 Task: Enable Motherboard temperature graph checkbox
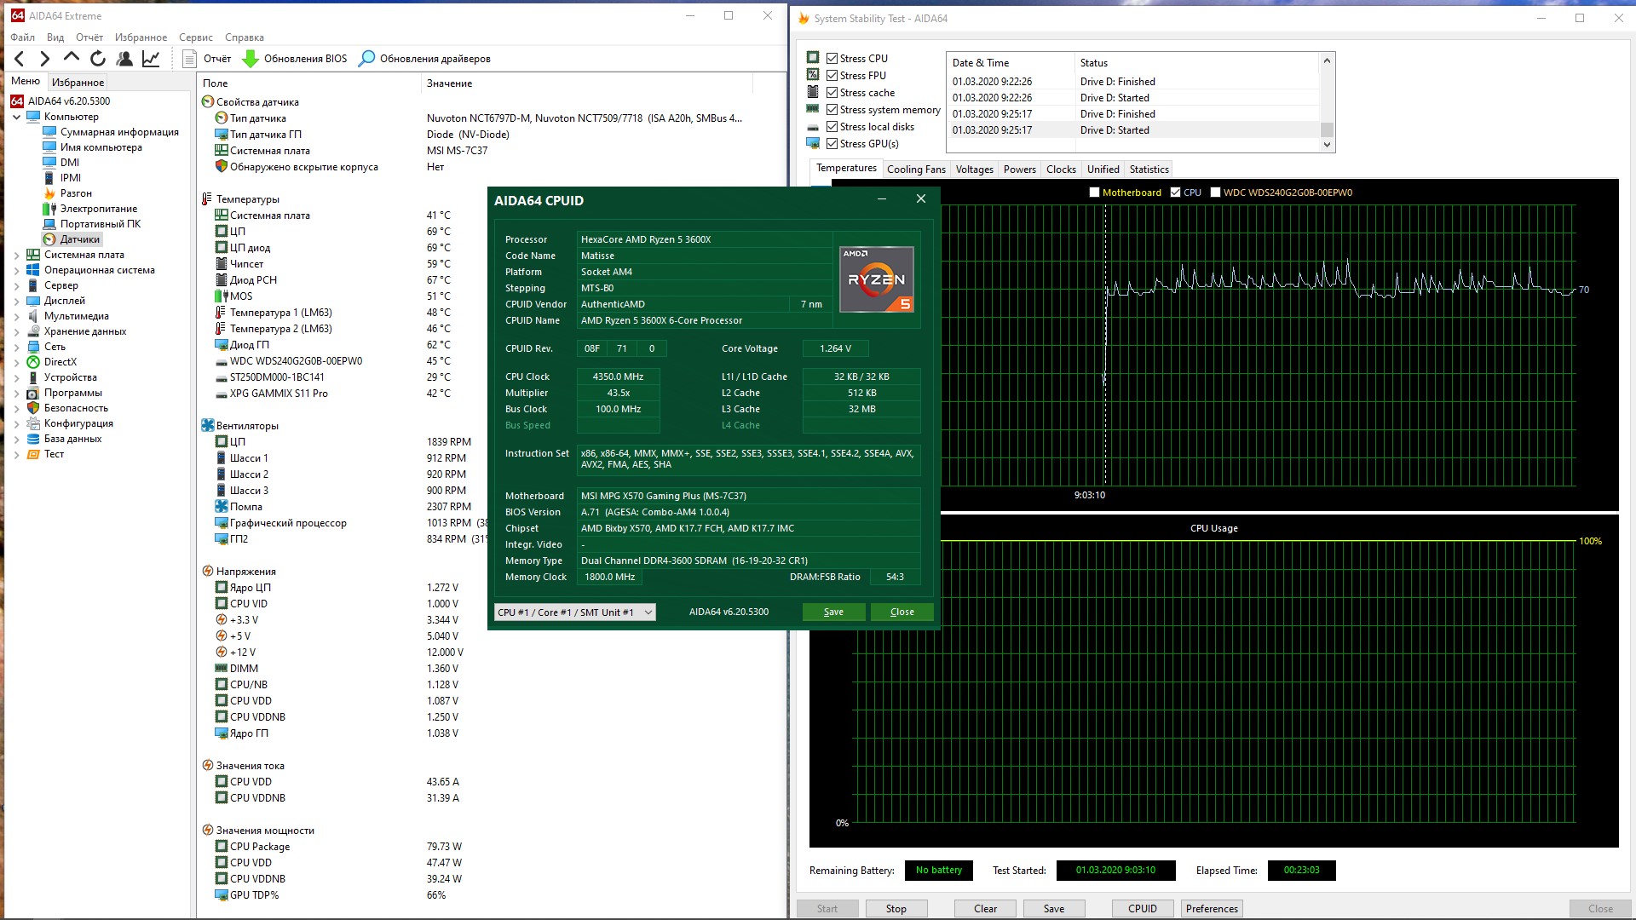(1094, 193)
